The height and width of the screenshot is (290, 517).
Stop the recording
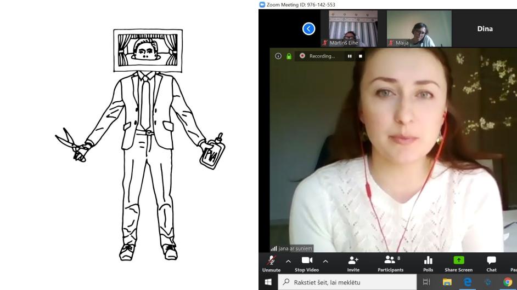point(361,56)
